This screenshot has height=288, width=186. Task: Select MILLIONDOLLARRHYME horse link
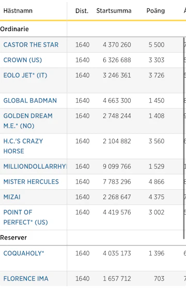(x=35, y=166)
